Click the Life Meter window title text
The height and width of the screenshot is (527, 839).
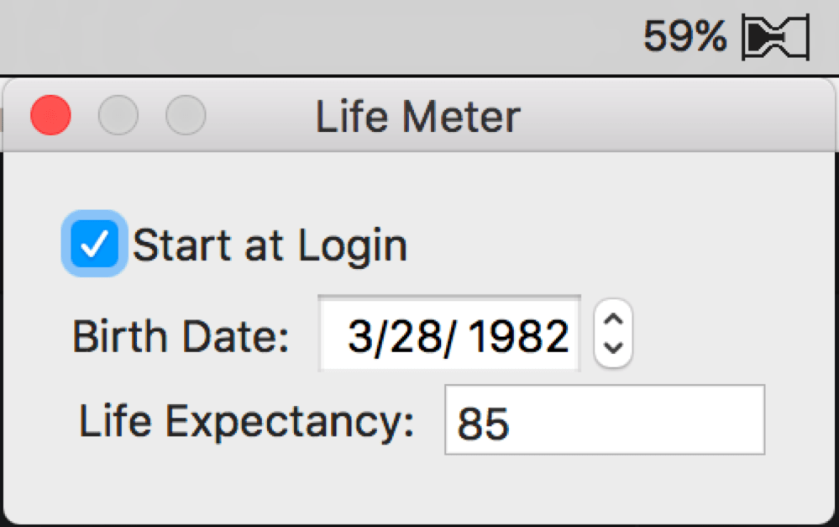[417, 117]
